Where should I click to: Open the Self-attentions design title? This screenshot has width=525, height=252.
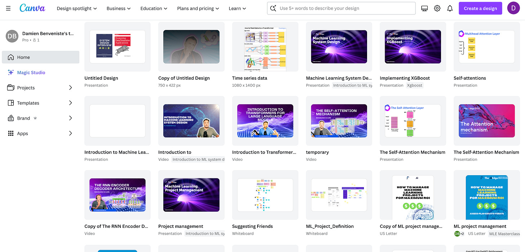pos(470,78)
